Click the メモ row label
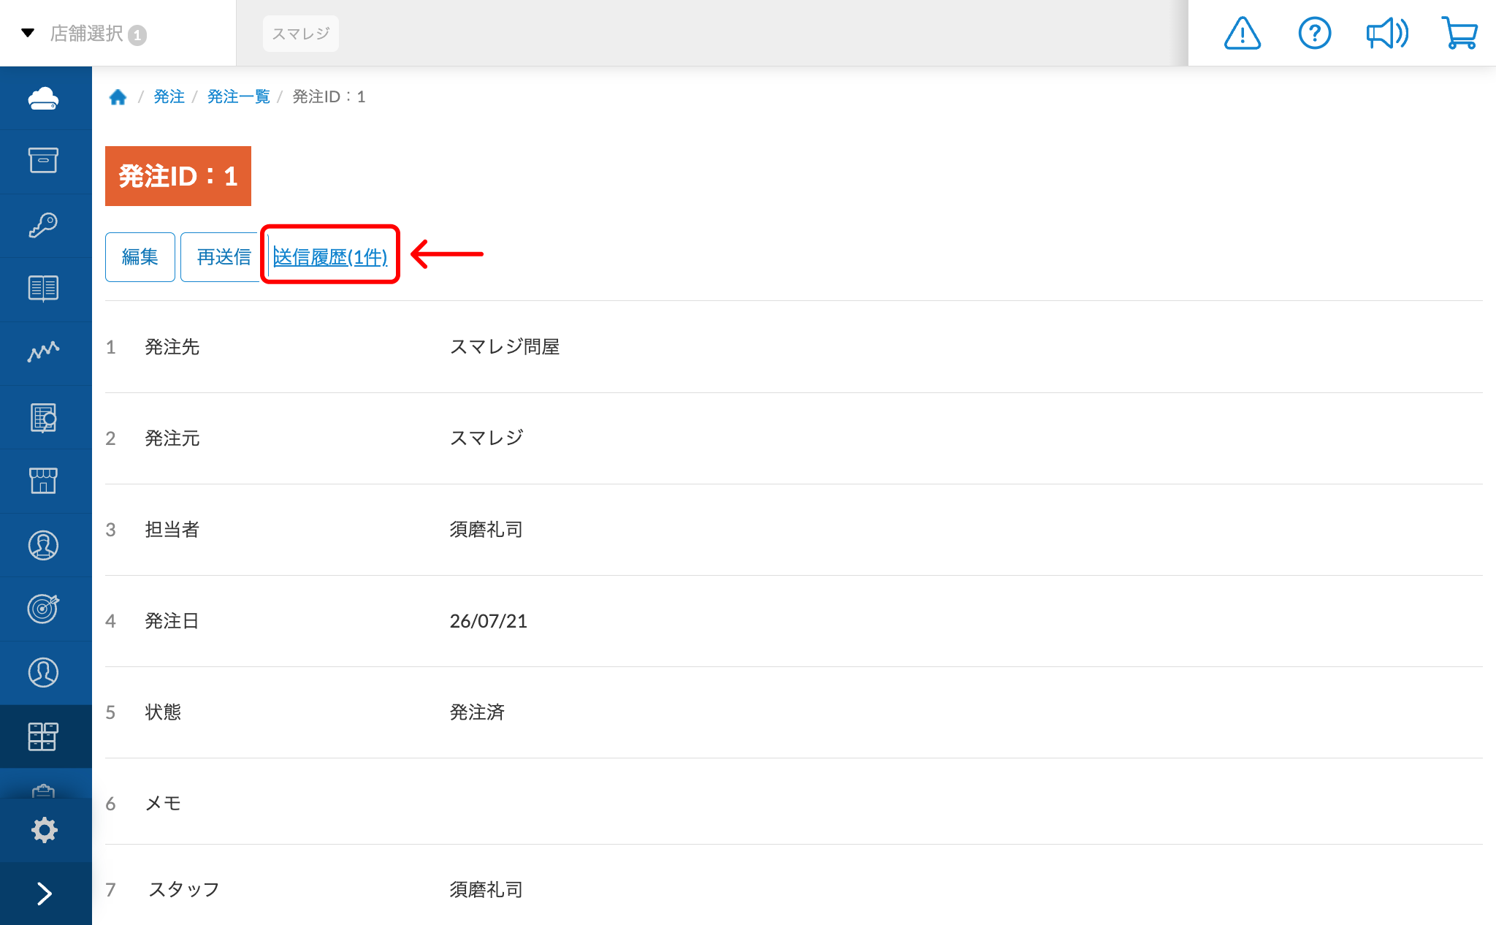This screenshot has width=1496, height=925. pos(163,804)
